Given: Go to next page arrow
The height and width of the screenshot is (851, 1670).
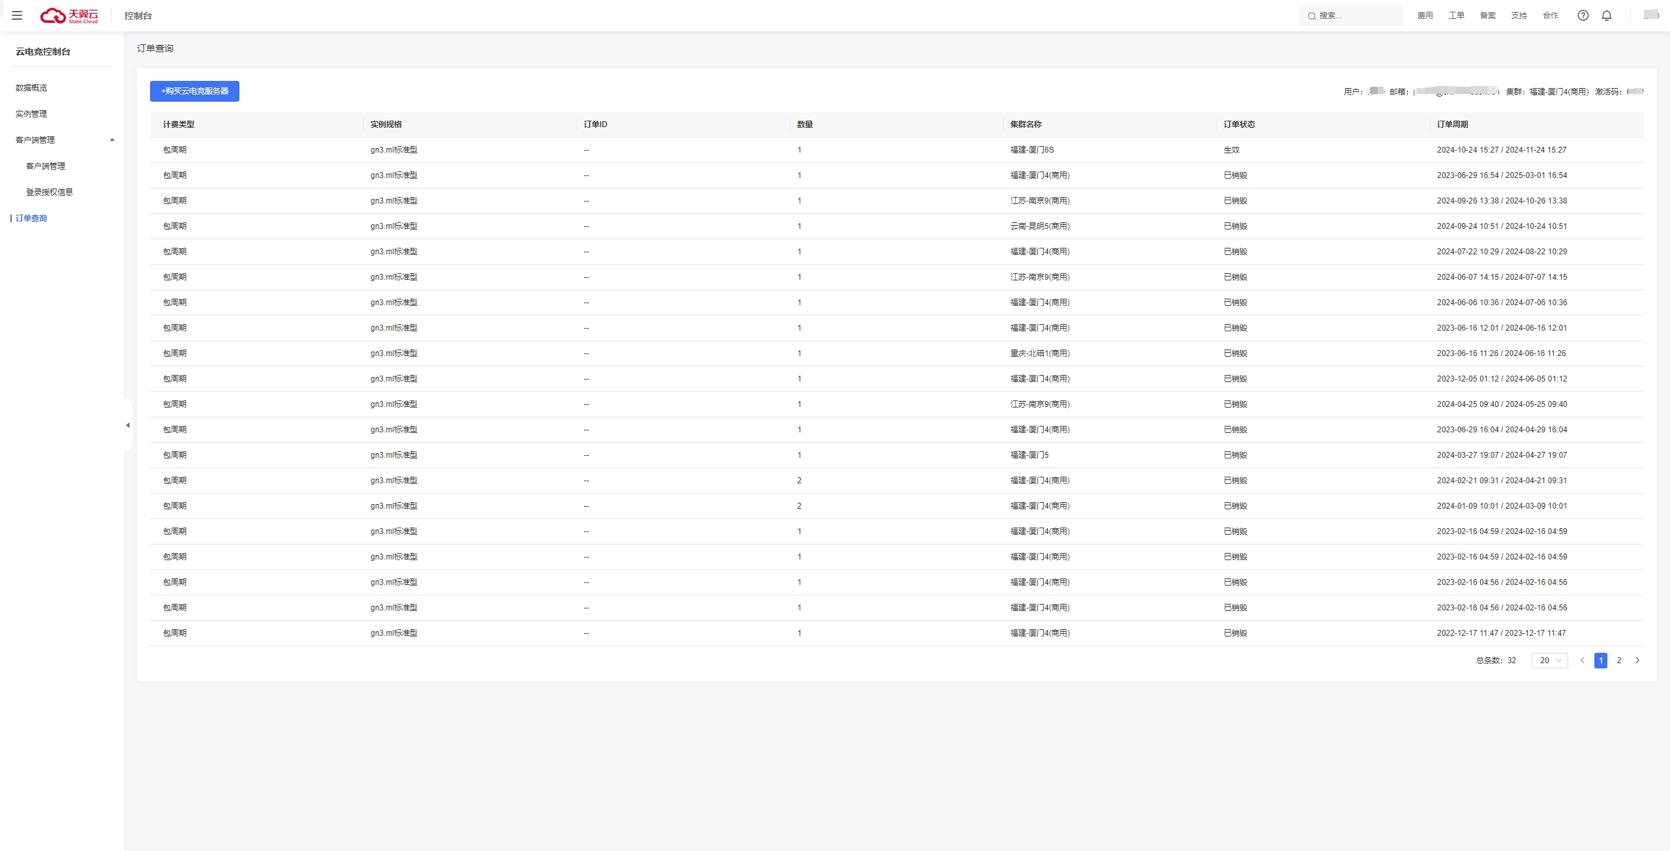Looking at the screenshot, I should [1637, 661].
